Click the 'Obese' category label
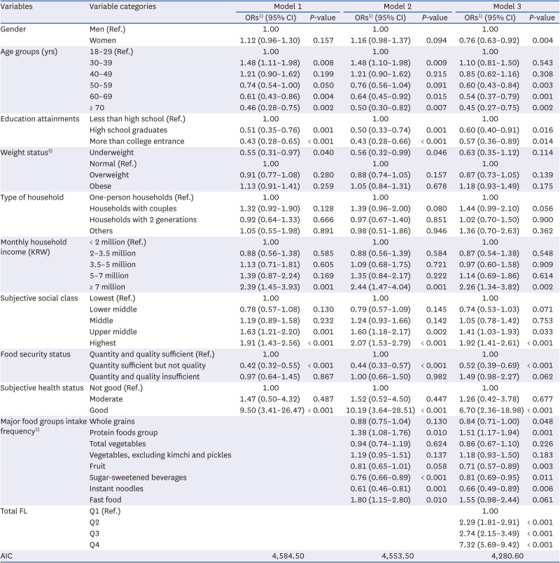 (100, 186)
